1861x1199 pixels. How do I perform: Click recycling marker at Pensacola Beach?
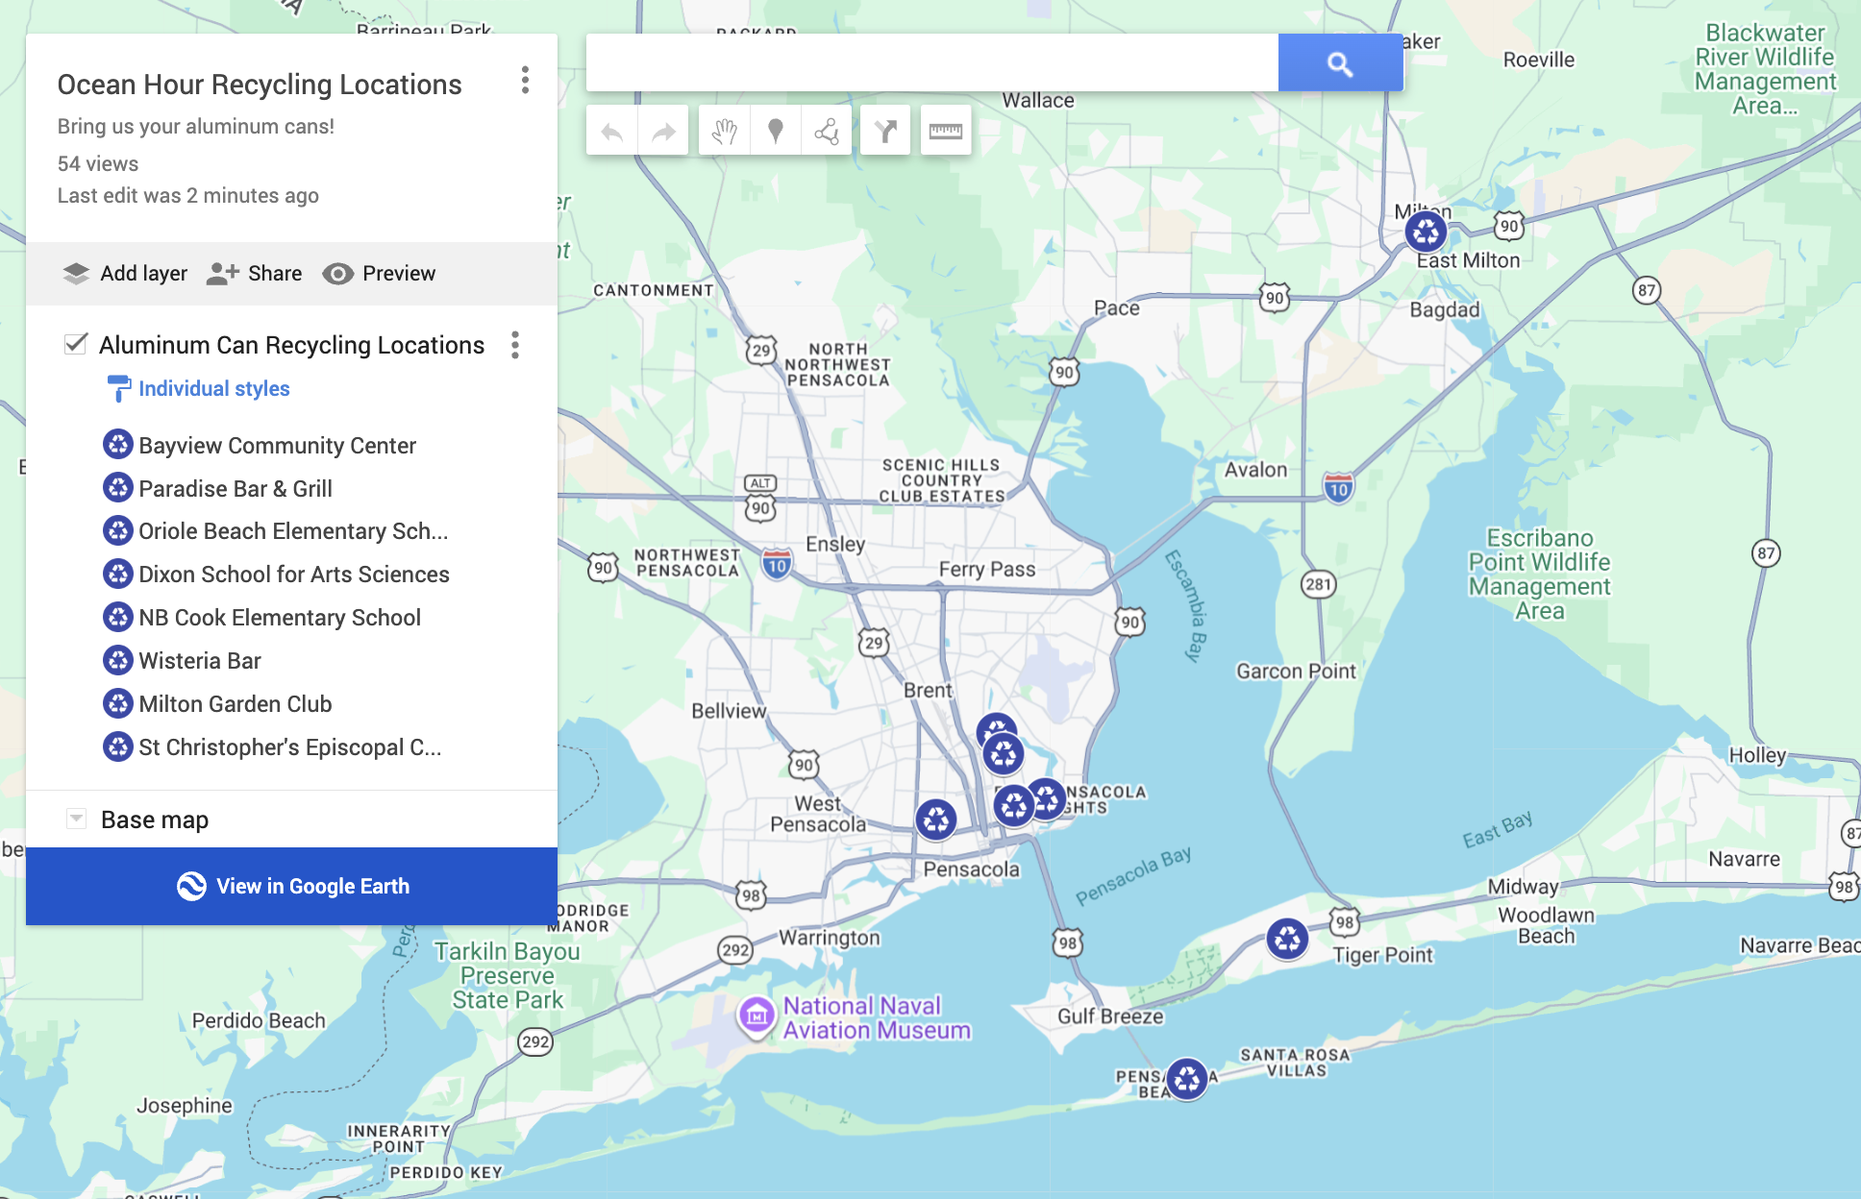coord(1187,1079)
